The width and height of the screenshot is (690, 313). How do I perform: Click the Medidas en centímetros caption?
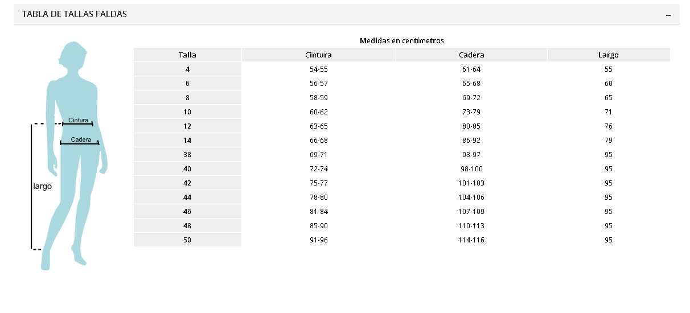point(402,41)
